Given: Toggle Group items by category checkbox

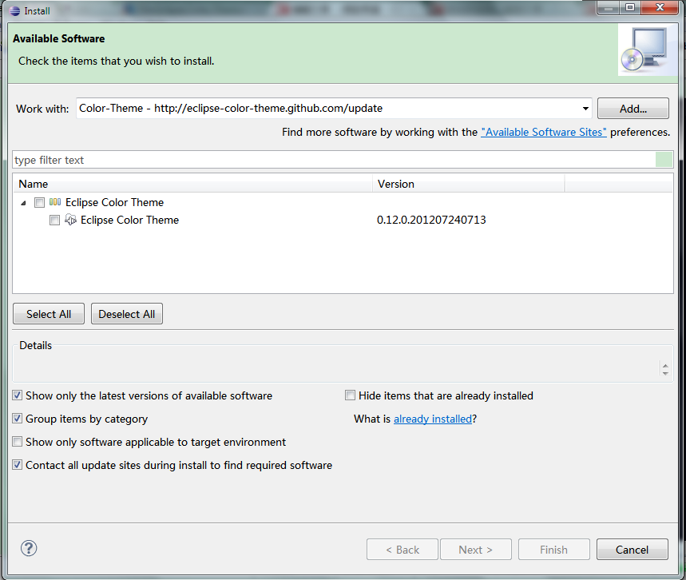Looking at the screenshot, I should [x=17, y=419].
